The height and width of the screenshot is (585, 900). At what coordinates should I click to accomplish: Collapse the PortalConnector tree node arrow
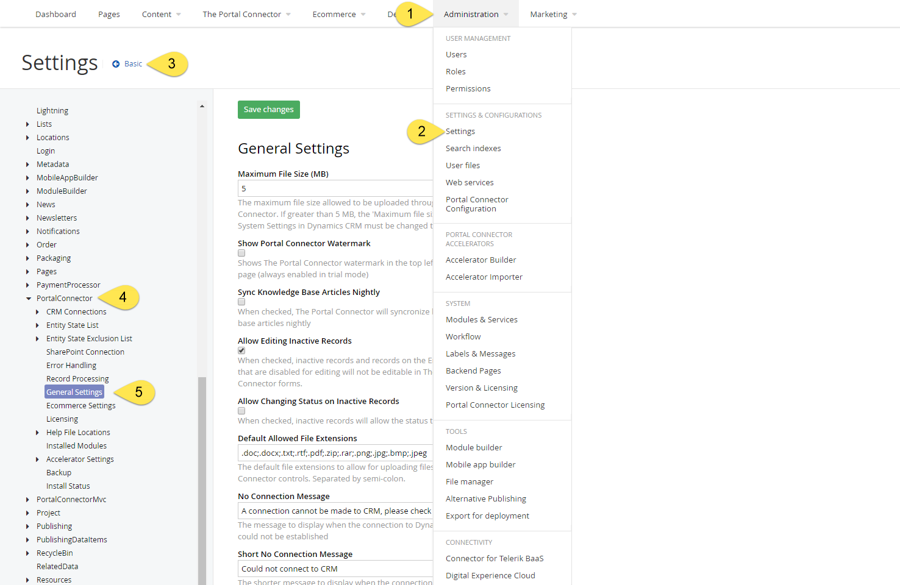(x=28, y=299)
